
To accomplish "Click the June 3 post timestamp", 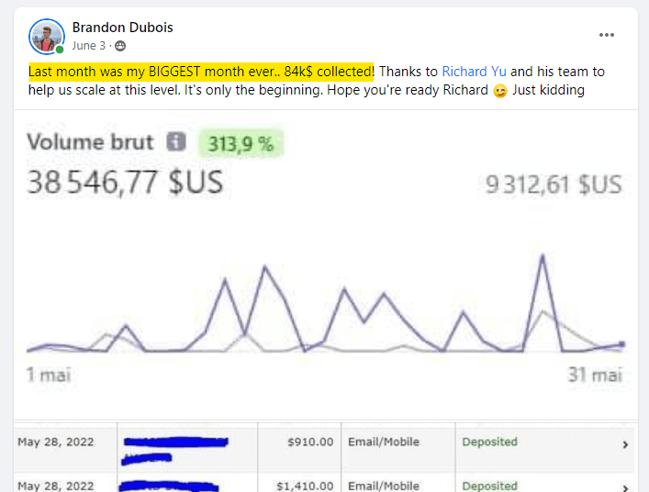I will click(89, 46).
